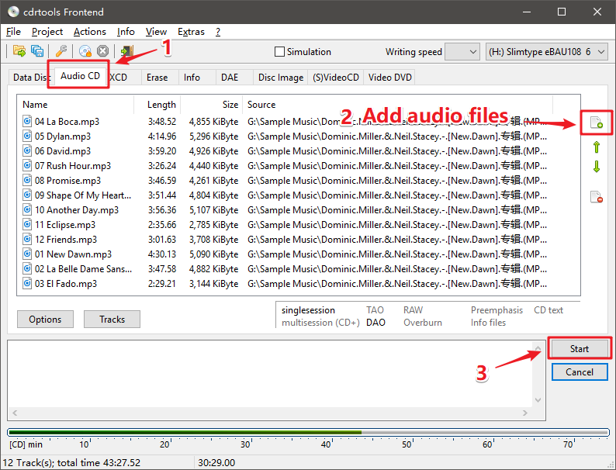This screenshot has width=616, height=470.
Task: Switch to the Audio CD tab
Action: (80, 76)
